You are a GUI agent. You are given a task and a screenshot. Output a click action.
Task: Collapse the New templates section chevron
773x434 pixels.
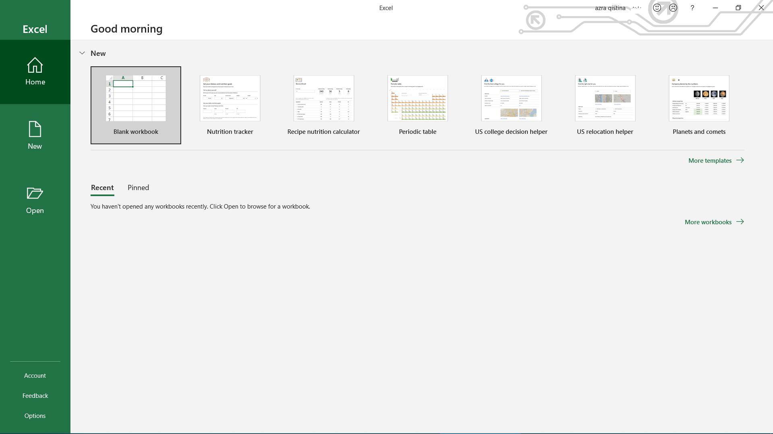82,53
